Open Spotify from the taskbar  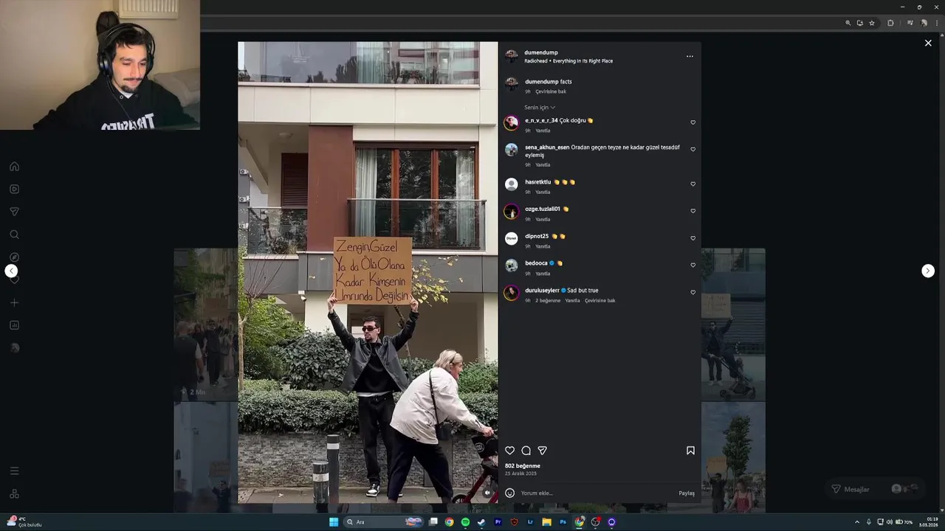[x=465, y=522]
